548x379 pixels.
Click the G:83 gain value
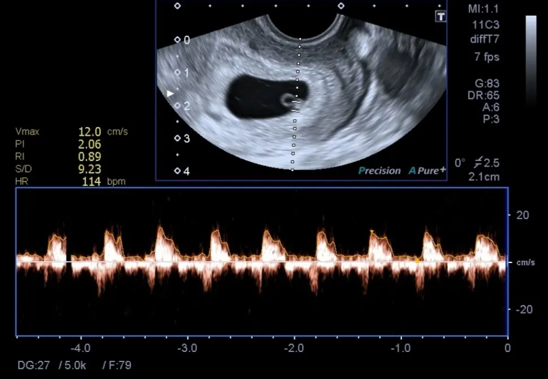[487, 83]
